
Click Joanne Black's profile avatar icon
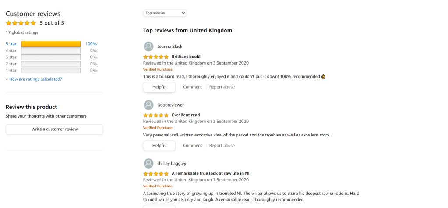point(148,47)
